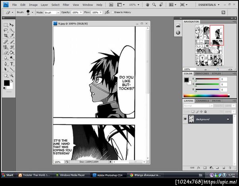Select the Paint Bucket tool

12,53
